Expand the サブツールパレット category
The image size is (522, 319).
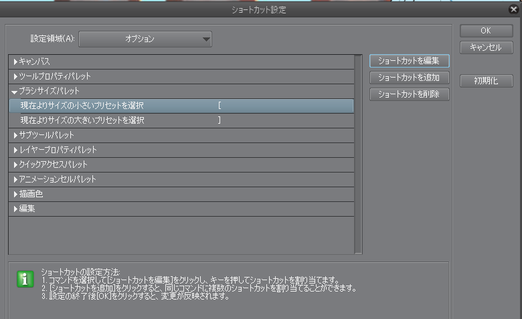(x=15, y=135)
